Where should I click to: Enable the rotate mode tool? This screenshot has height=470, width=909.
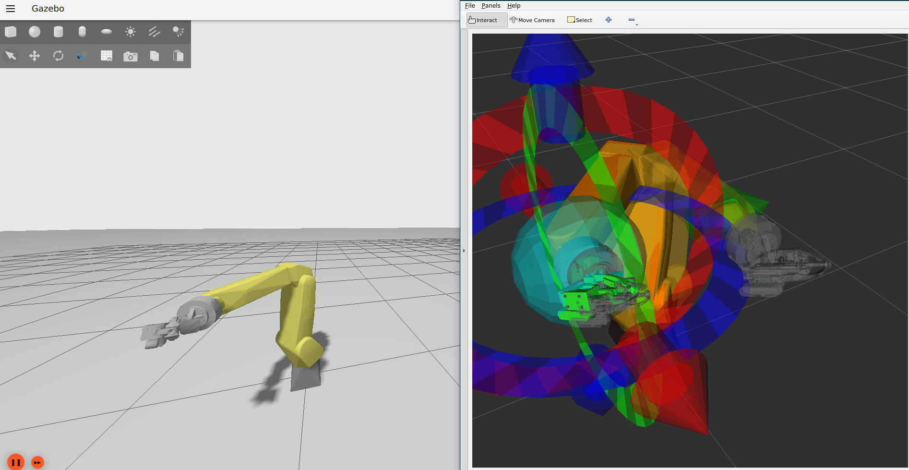tap(59, 56)
